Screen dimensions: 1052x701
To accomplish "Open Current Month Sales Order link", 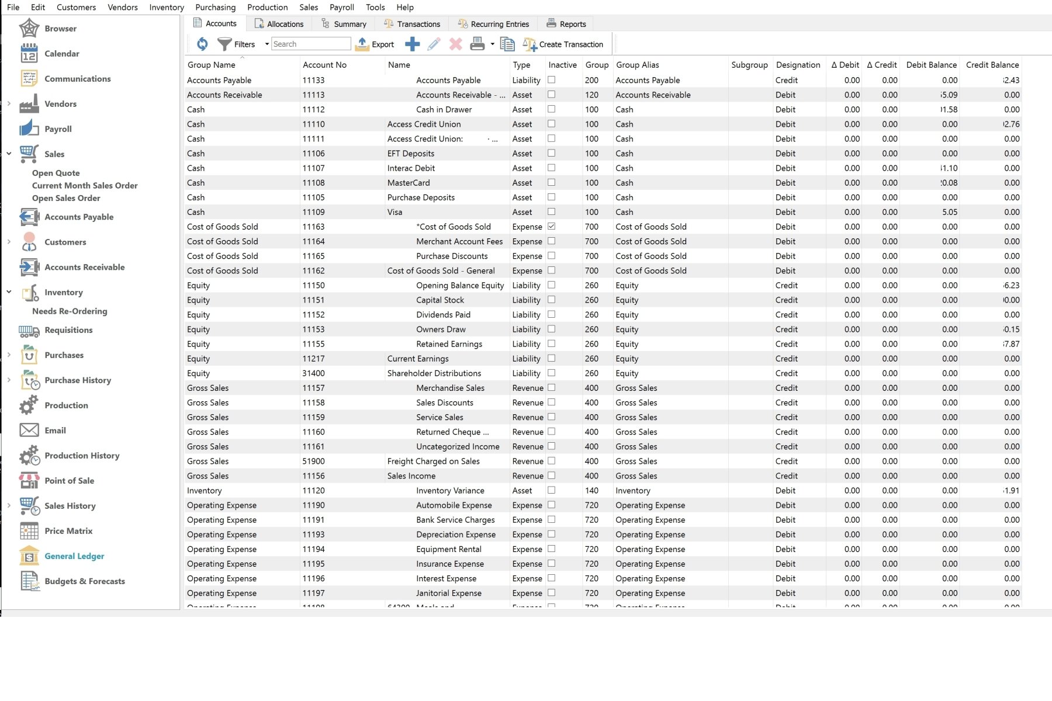I will point(85,185).
